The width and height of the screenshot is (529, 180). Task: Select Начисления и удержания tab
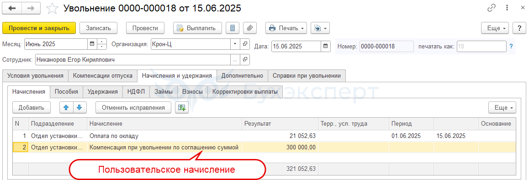[177, 76]
